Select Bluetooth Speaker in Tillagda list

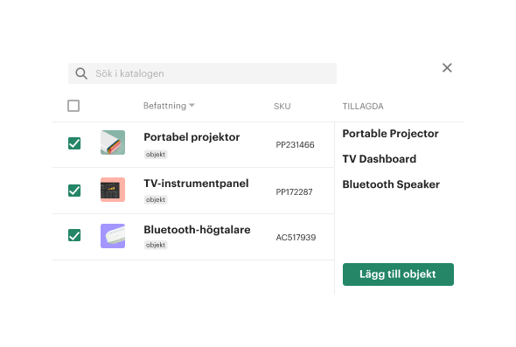tap(391, 184)
